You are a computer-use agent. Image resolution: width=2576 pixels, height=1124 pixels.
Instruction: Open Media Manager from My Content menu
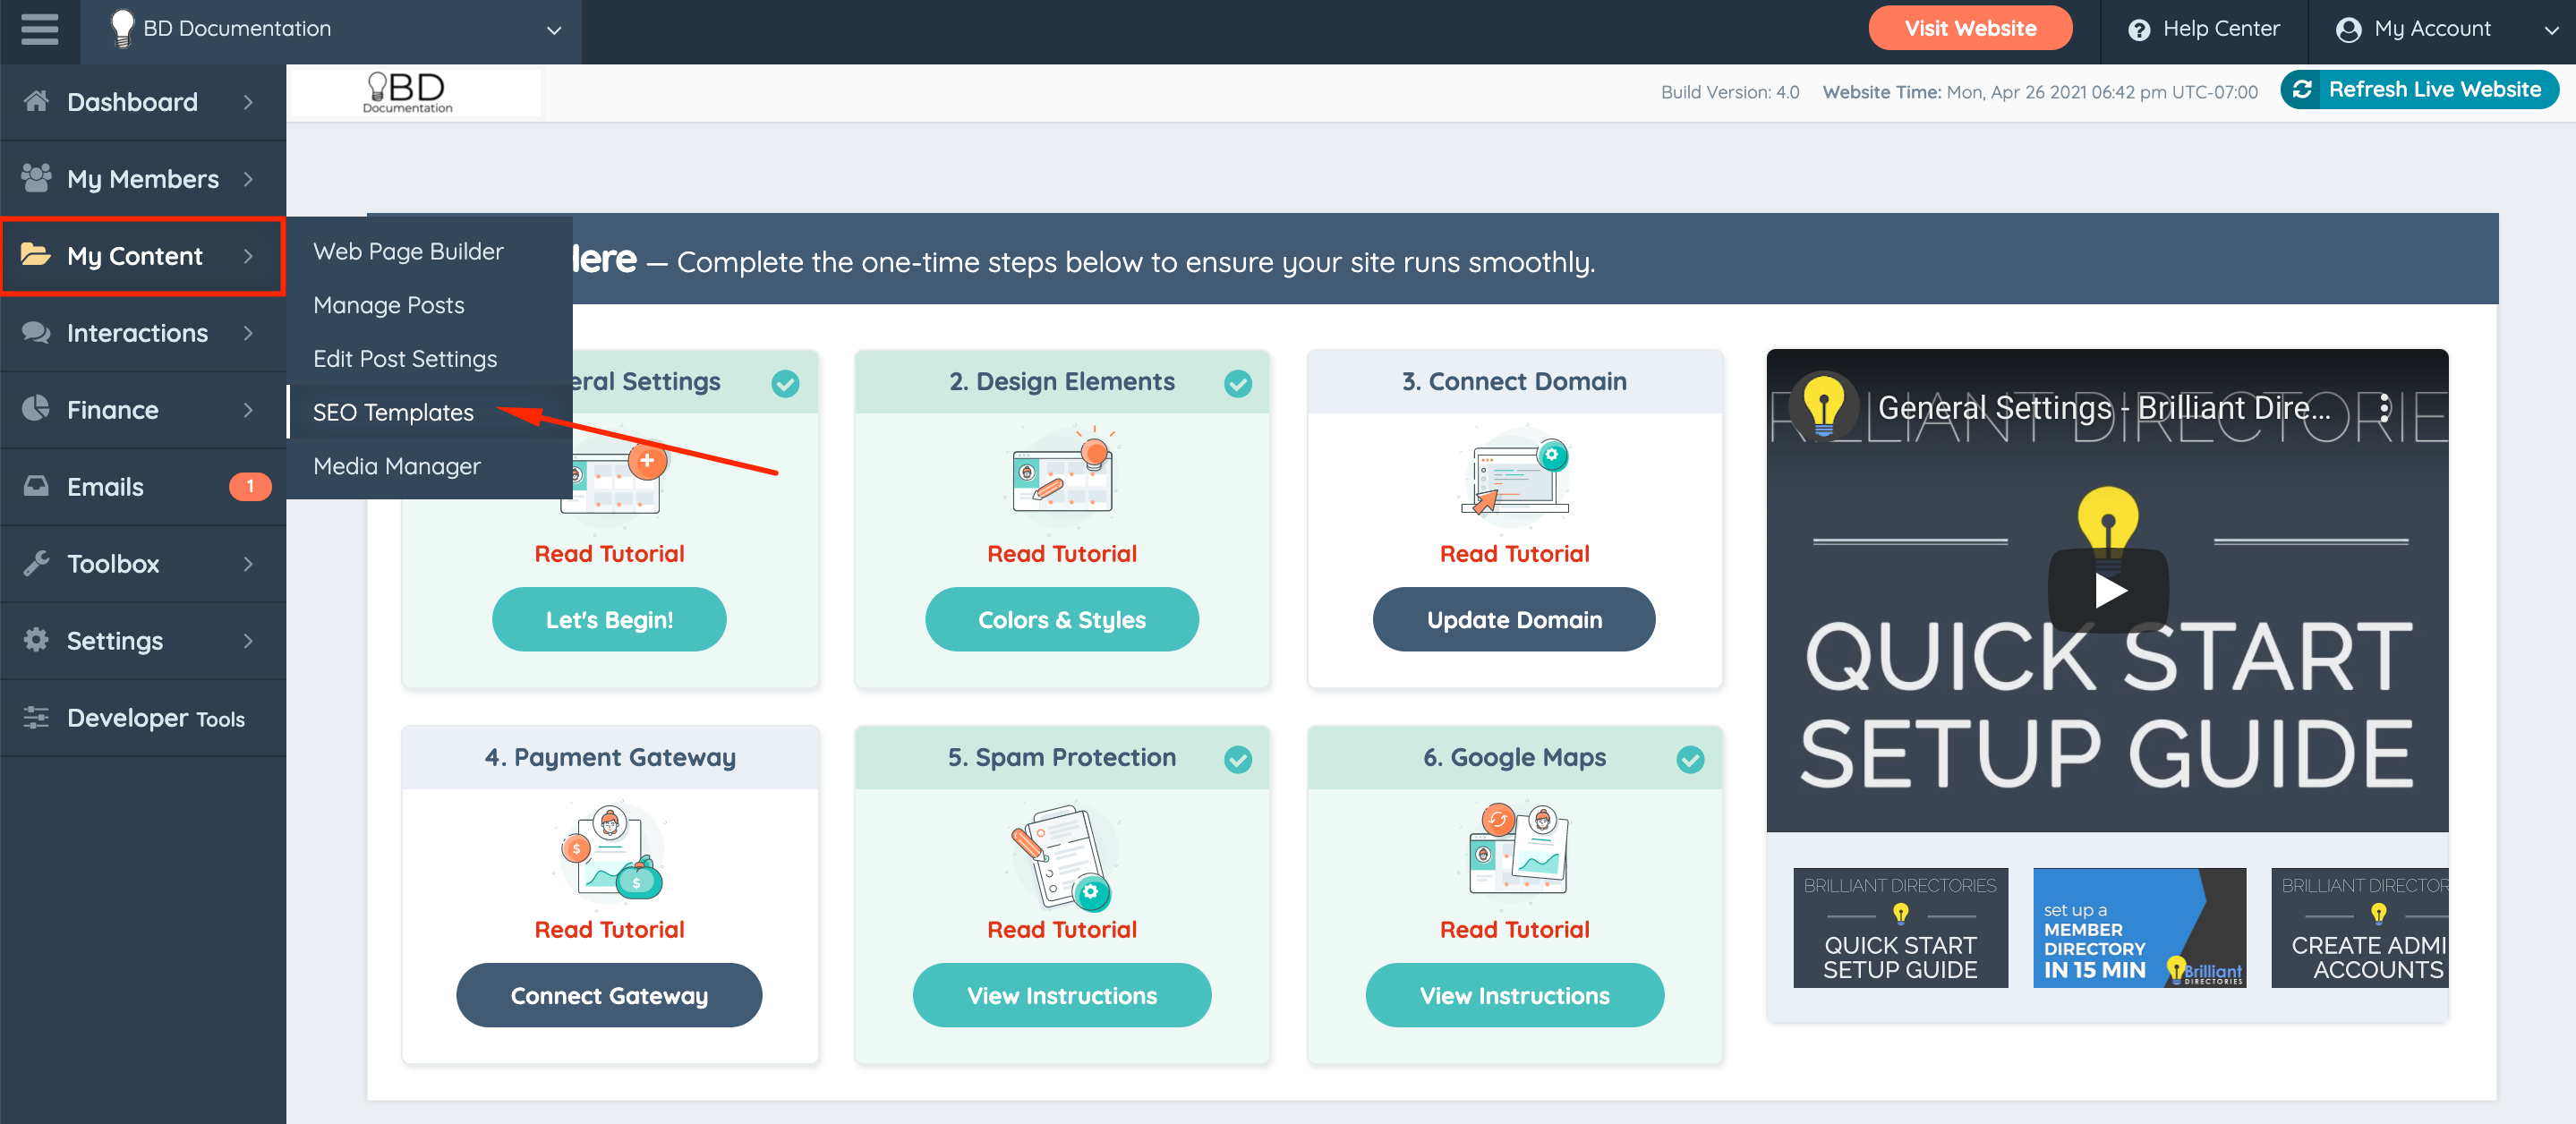click(x=396, y=466)
